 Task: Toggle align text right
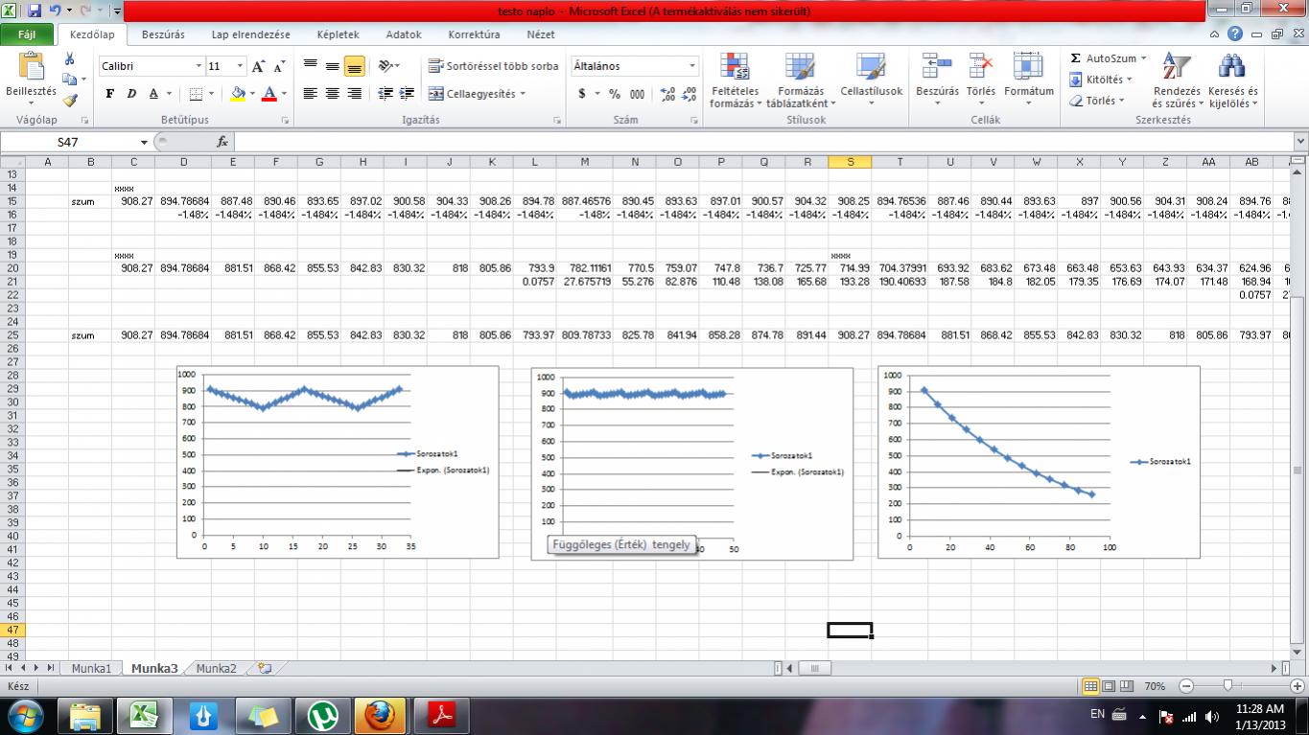coord(354,94)
